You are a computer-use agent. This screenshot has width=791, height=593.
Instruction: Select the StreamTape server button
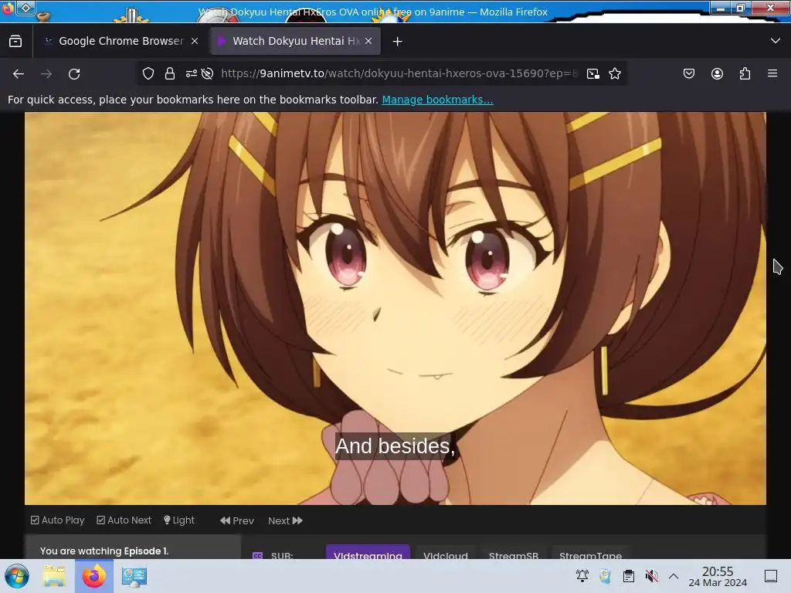[x=590, y=553]
